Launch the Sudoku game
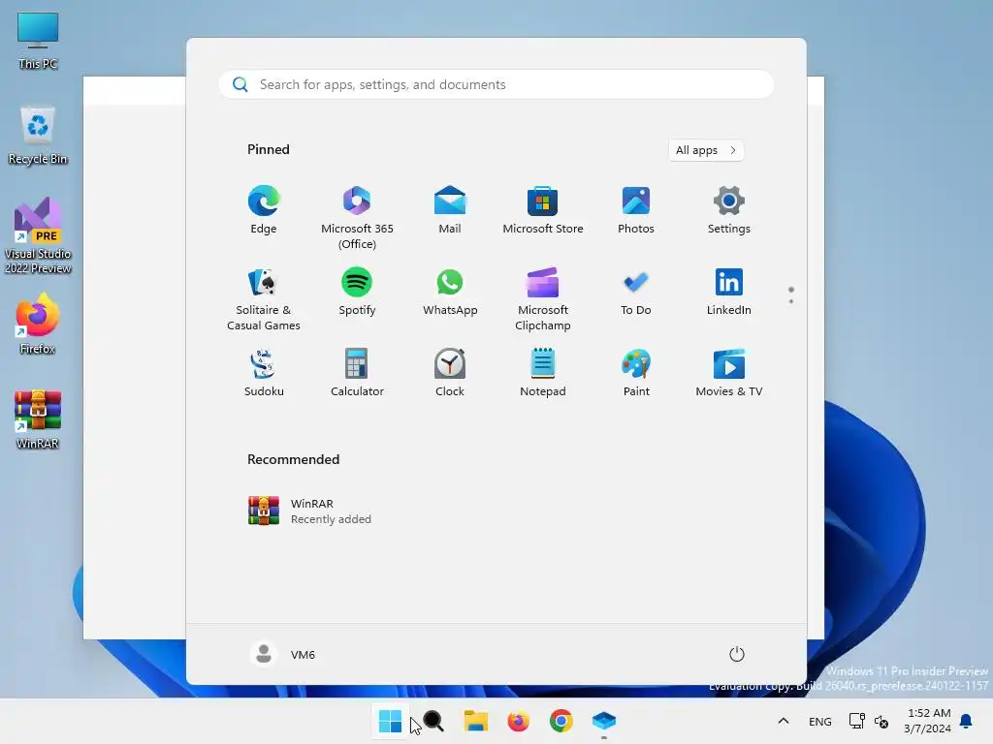 point(264,373)
